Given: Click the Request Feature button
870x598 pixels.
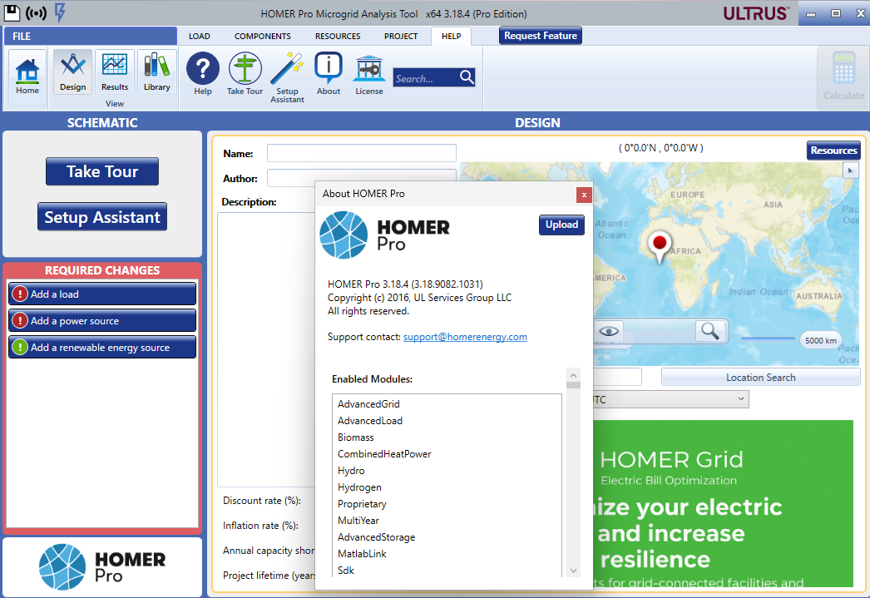Looking at the screenshot, I should tap(541, 36).
